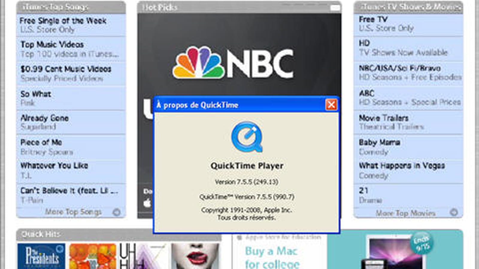
Task: Click the T-Pain artist name
Action: [x=32, y=200]
